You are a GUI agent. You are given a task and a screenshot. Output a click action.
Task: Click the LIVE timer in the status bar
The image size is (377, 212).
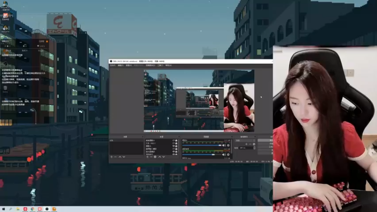[236, 162]
